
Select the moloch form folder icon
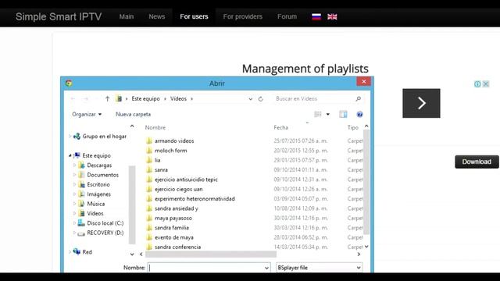click(x=149, y=151)
